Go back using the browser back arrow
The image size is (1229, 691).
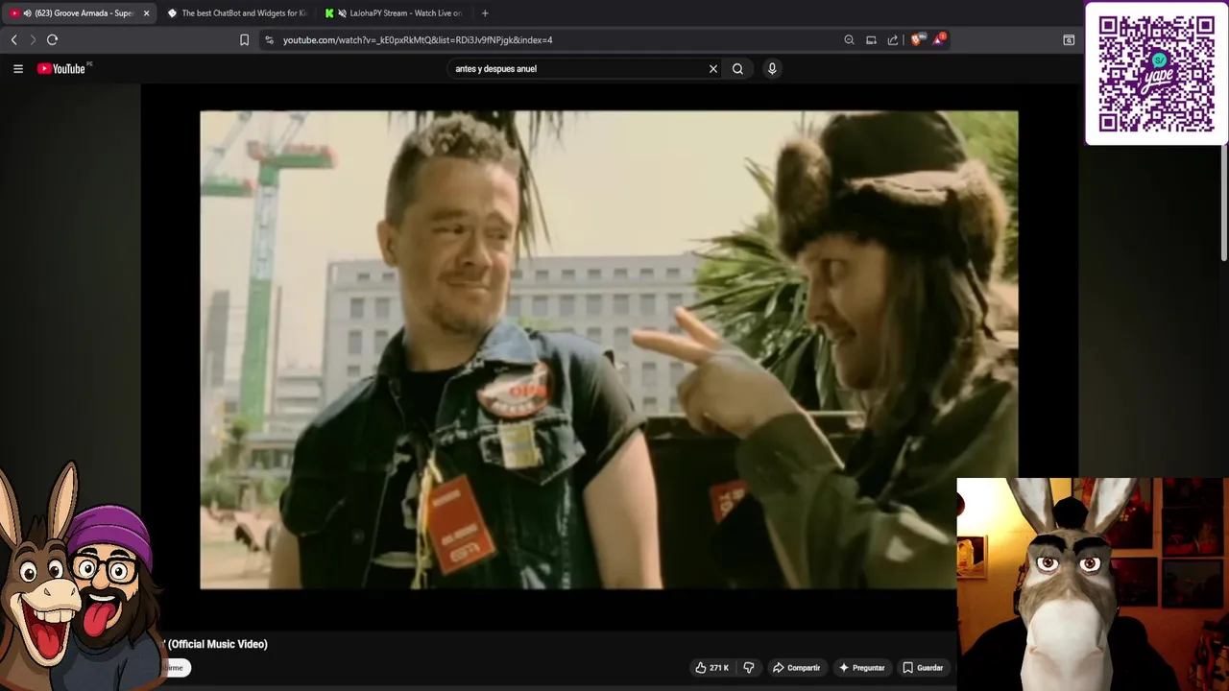13,39
